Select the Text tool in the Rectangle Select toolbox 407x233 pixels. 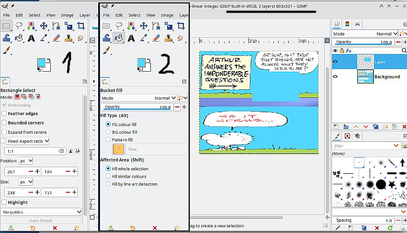point(31,38)
